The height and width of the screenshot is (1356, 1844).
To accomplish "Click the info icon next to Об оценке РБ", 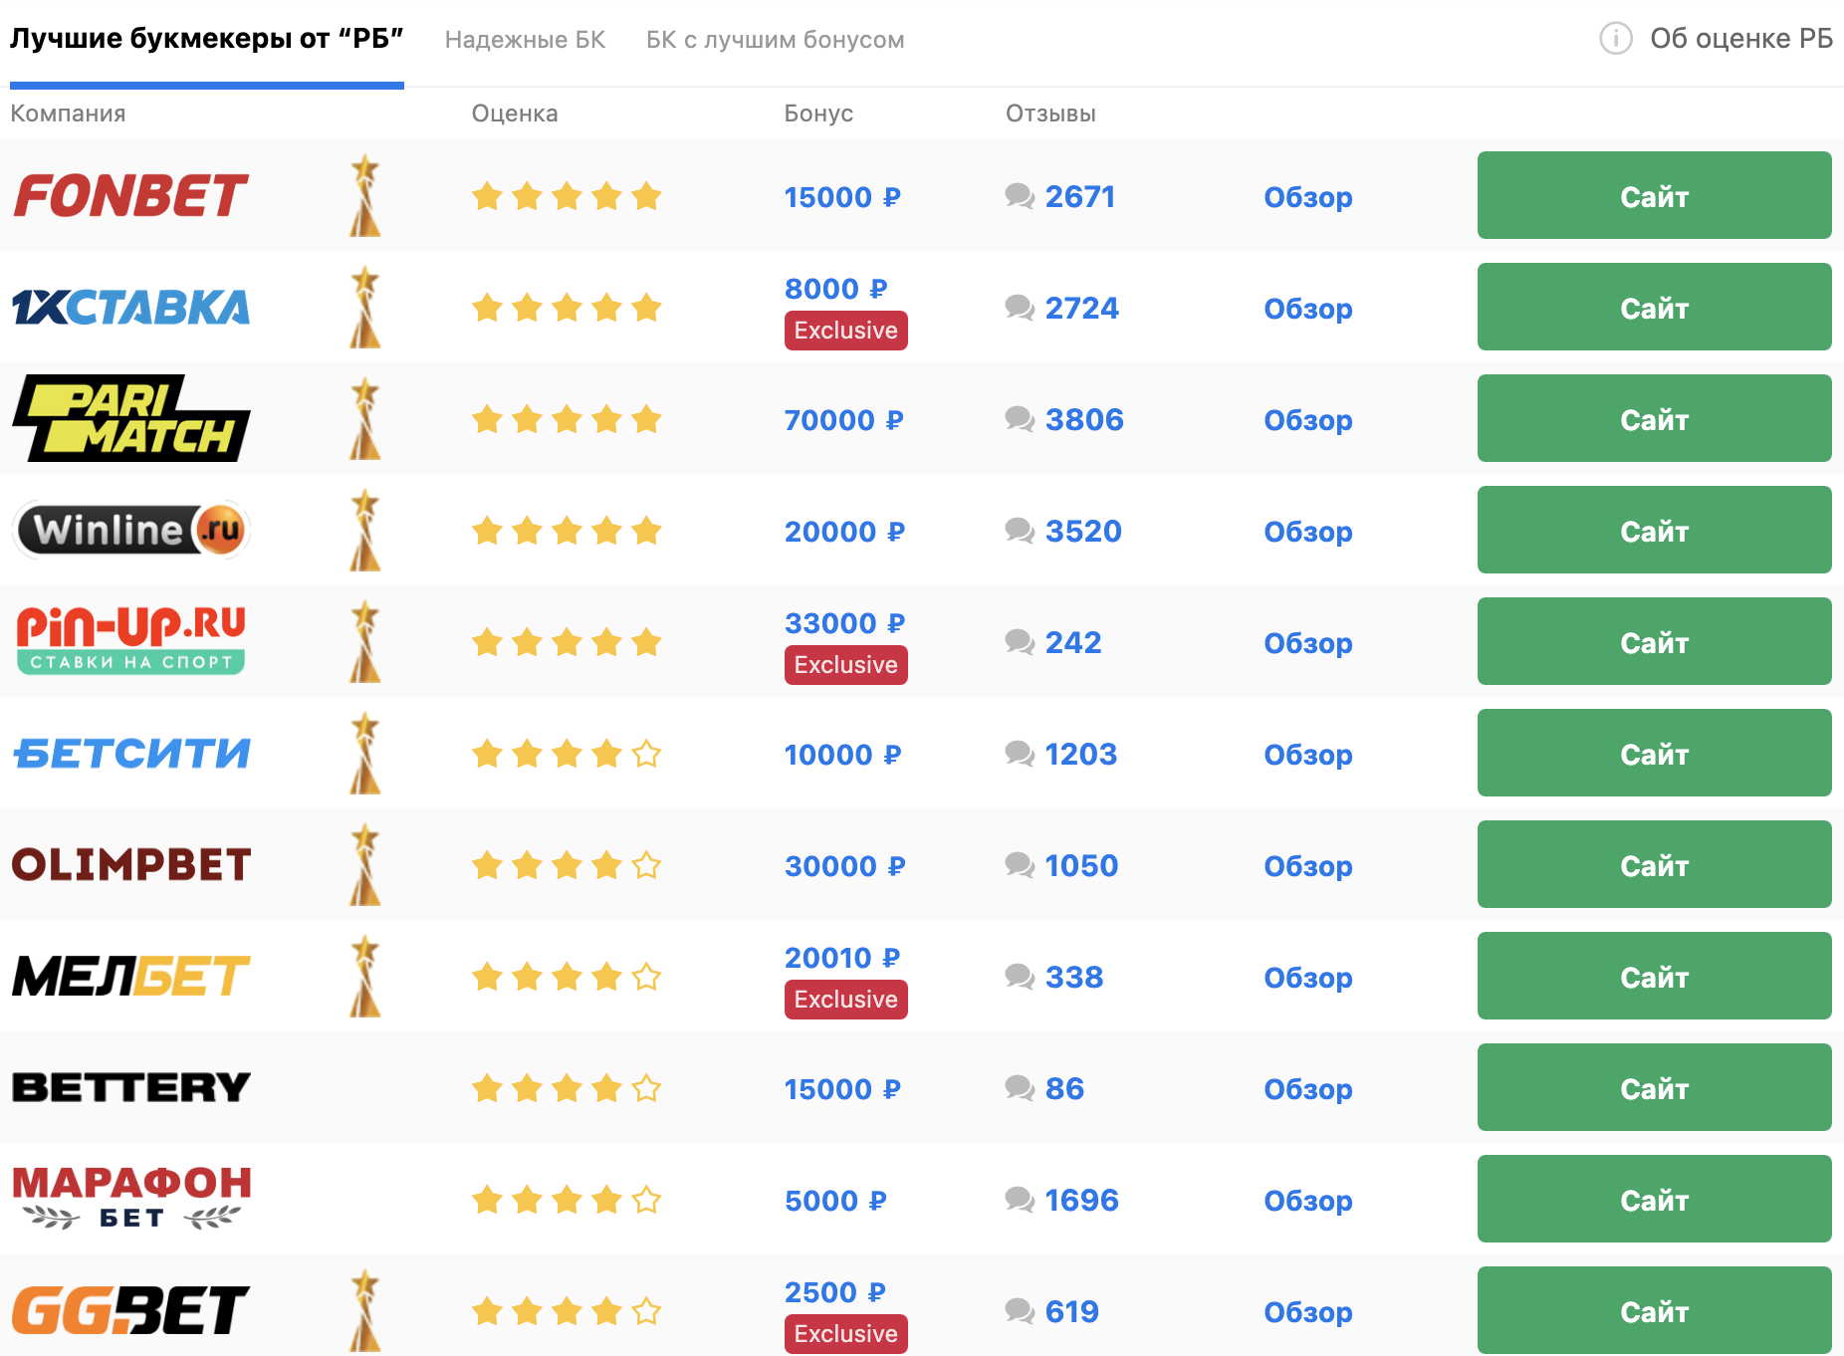I will point(1615,39).
